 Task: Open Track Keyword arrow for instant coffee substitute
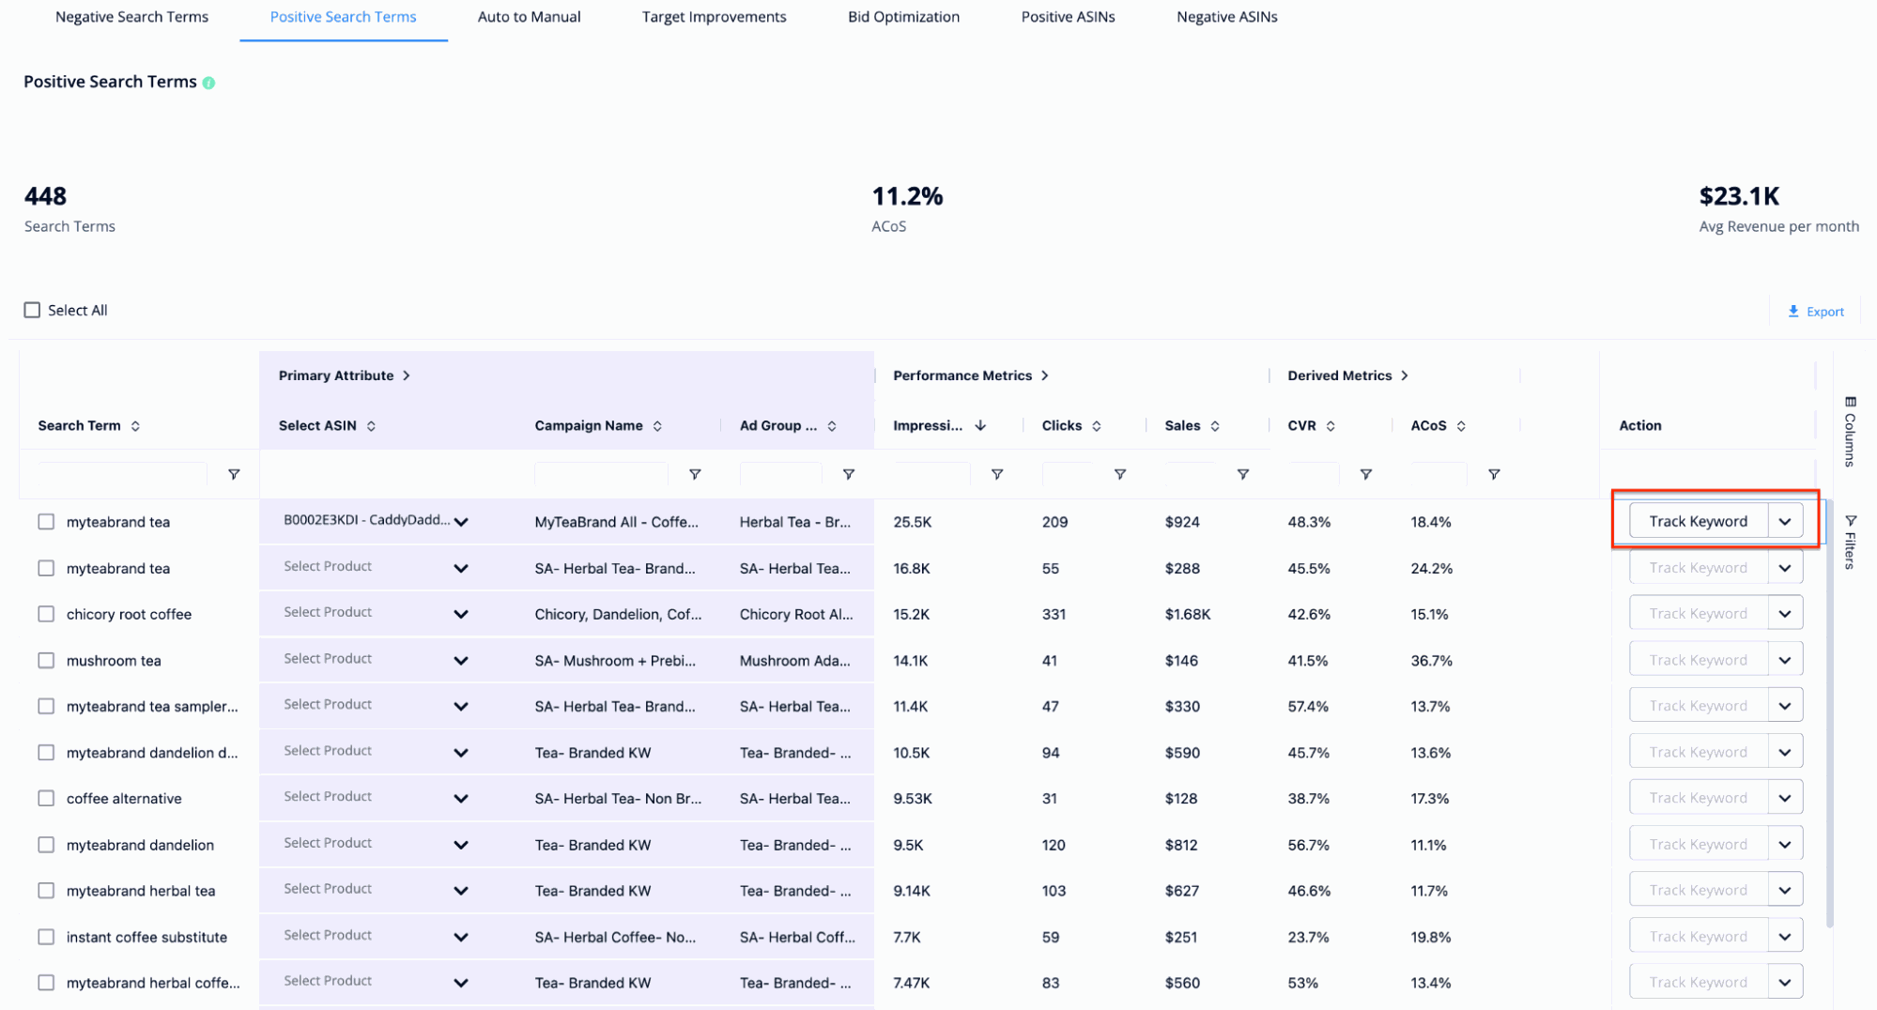click(1785, 937)
